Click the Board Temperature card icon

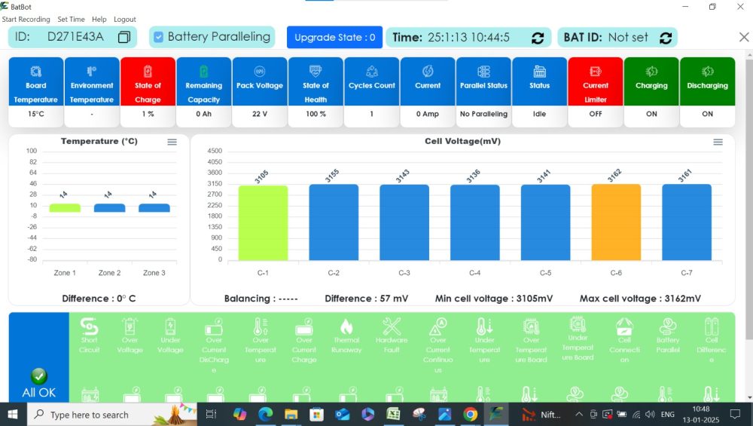point(36,72)
